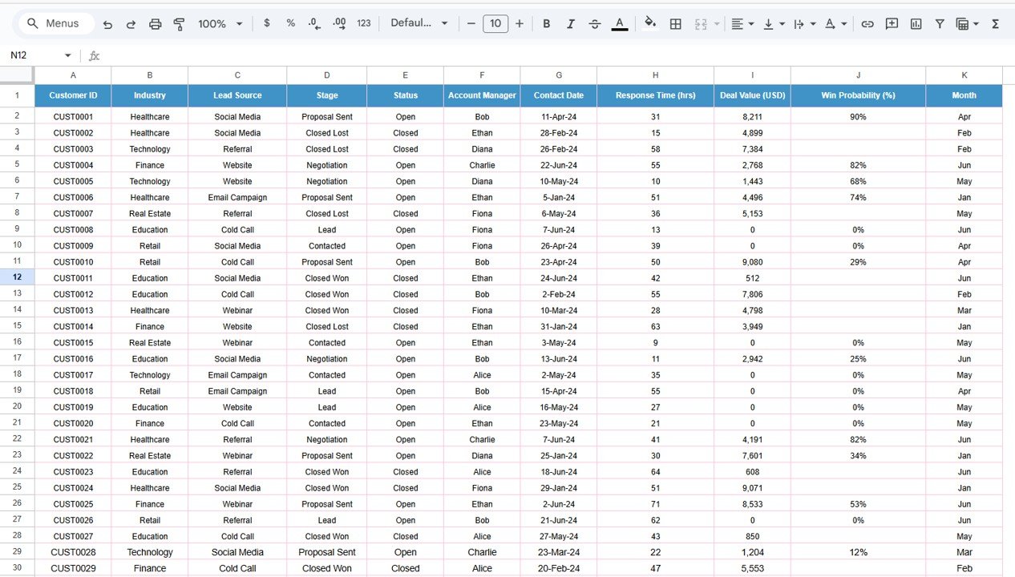Viewport: 1015px width, 577px height.
Task: Search the Menus box
Action: 55,23
